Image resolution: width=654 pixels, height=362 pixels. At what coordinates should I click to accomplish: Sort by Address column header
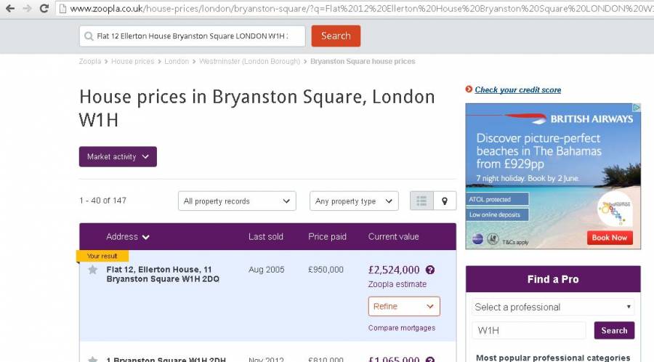[x=128, y=236]
